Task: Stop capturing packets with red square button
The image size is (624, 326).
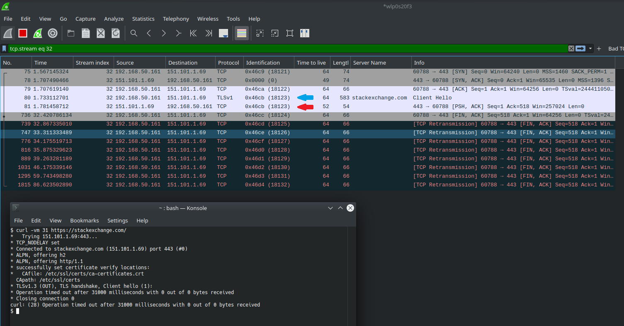Action: [x=23, y=33]
